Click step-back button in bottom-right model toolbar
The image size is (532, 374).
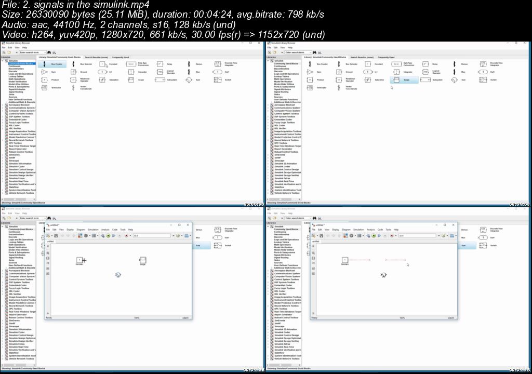pyautogui.click(x=368, y=235)
